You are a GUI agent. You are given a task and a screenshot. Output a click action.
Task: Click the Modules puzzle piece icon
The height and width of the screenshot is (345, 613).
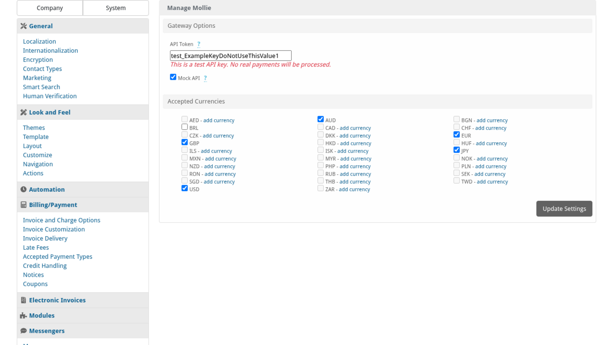[x=24, y=316]
